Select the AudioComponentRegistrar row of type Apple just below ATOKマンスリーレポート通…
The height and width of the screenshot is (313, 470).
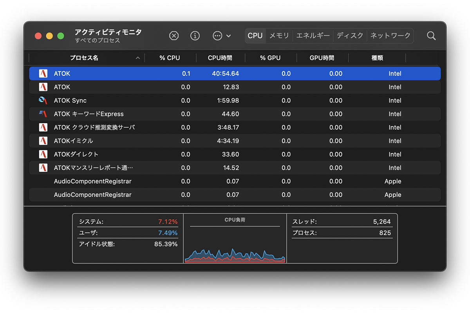(x=235, y=181)
